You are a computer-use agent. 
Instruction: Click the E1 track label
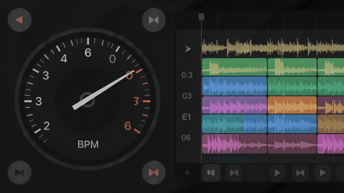pos(186,117)
